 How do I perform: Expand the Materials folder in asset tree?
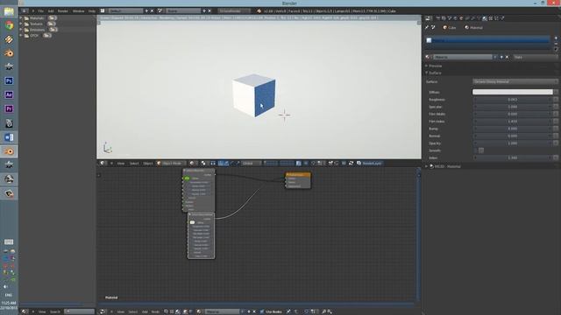21,17
